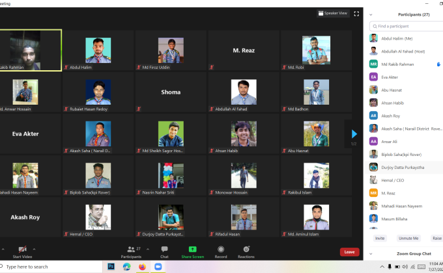Open Firefox from the taskbar
Viewport: 443px width, 273px height.
(x=143, y=266)
